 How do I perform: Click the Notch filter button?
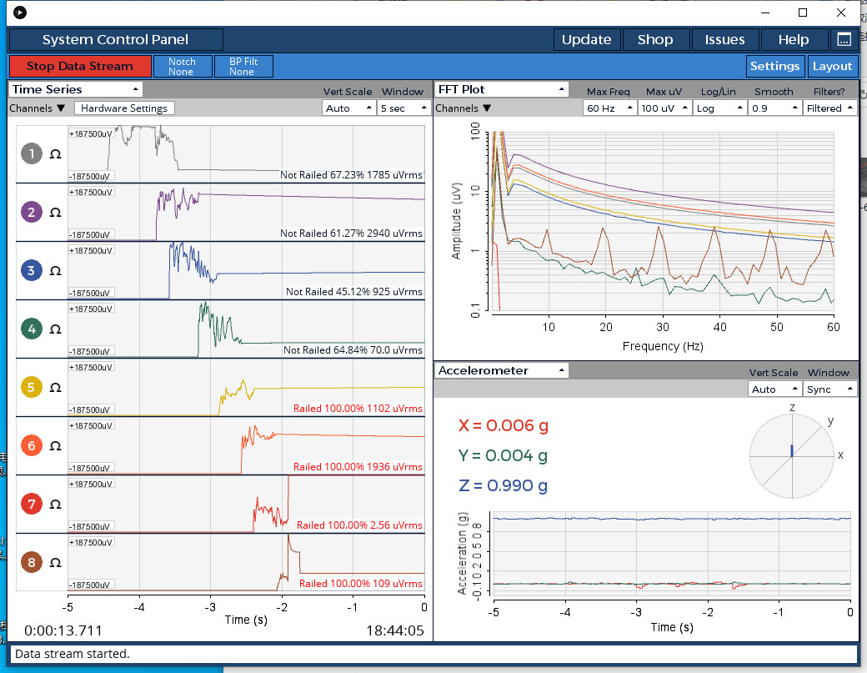point(182,67)
